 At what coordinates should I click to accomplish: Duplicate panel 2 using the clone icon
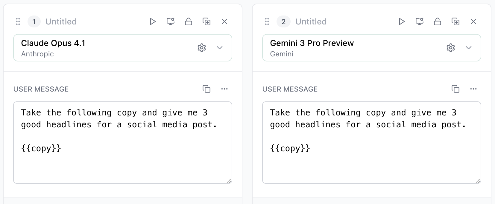[455, 21]
